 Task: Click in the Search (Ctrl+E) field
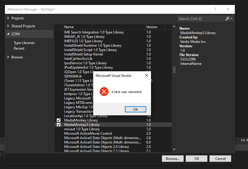pos(201,19)
